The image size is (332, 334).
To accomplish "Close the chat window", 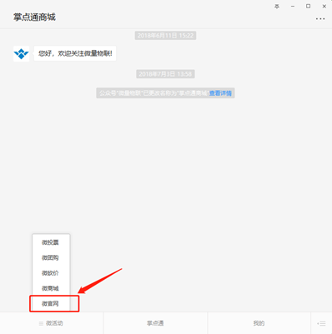I will point(324,6).
